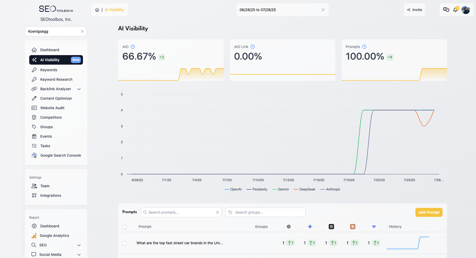This screenshot has width=476, height=258.
Task: Click the 100.00% Prompts value
Action: pyautogui.click(x=365, y=56)
